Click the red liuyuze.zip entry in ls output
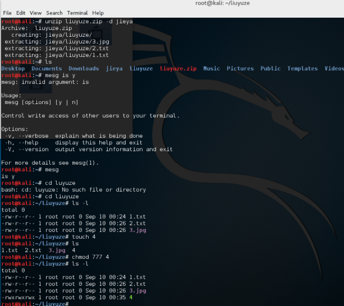Viewport: 344px width, 306px height. [178, 69]
